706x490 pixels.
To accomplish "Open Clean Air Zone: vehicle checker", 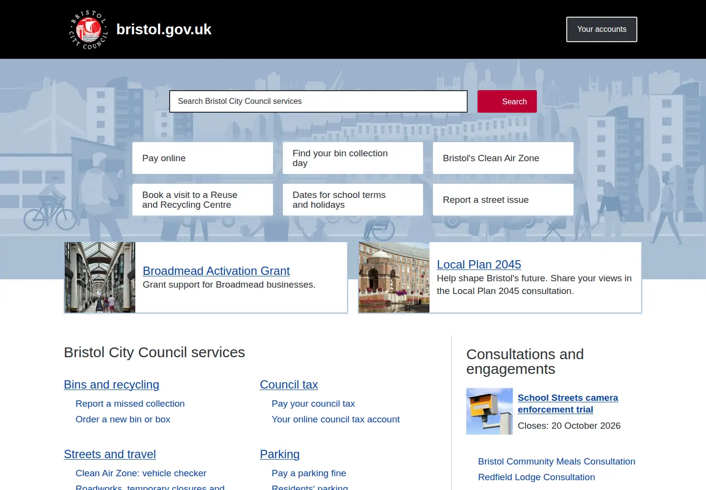I will pos(141,473).
